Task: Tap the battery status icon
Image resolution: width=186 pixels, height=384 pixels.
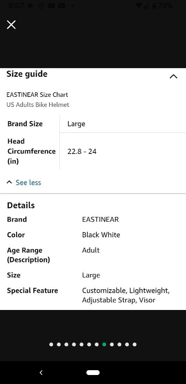Action: coord(154,6)
